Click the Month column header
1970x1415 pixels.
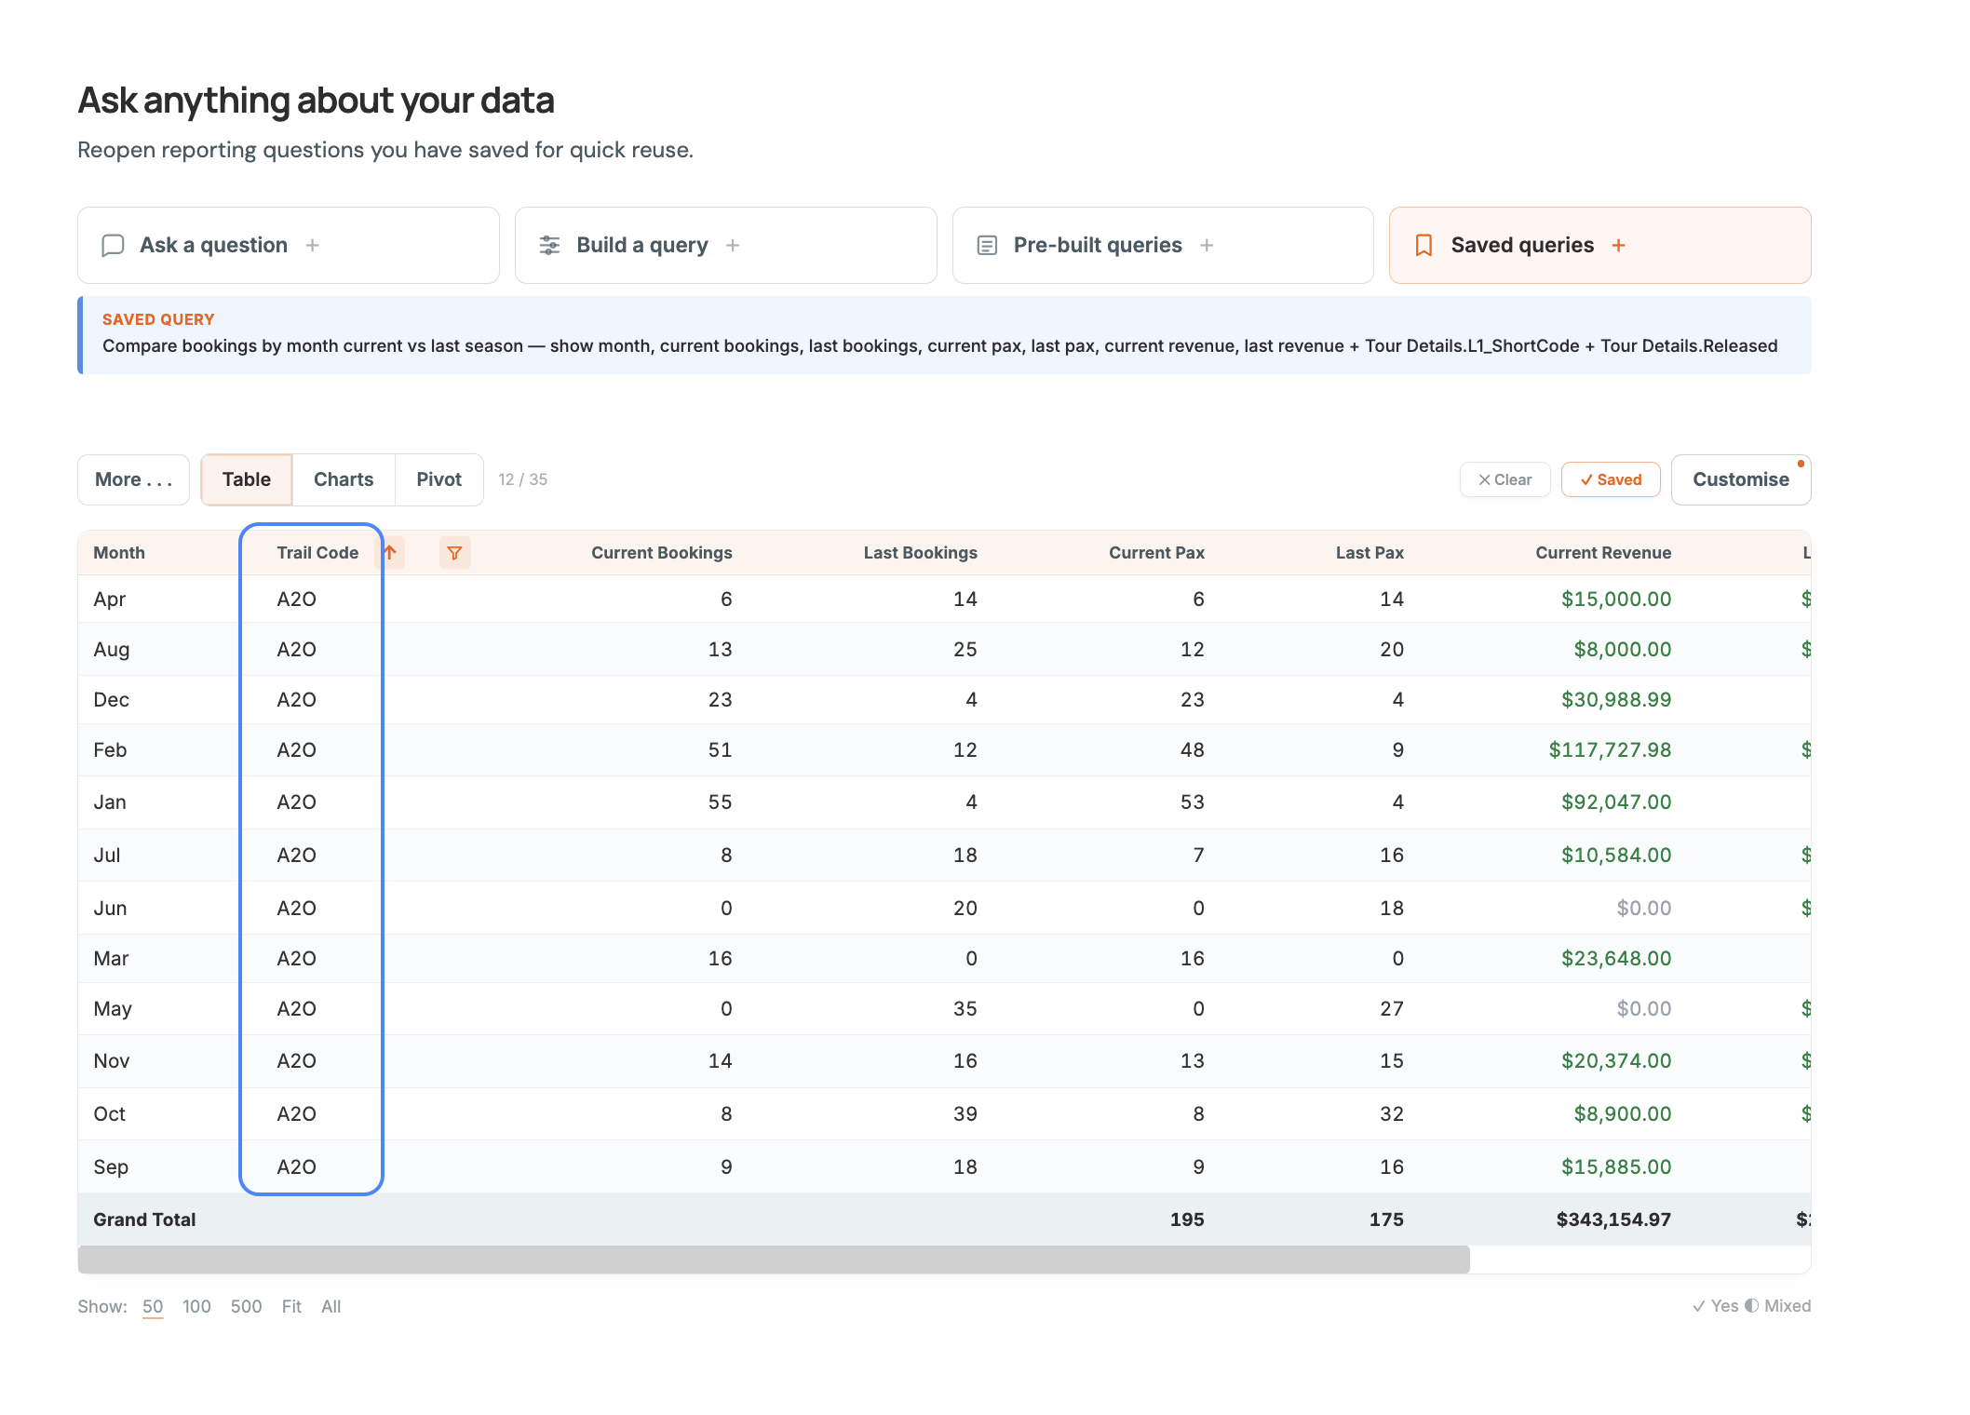[119, 553]
